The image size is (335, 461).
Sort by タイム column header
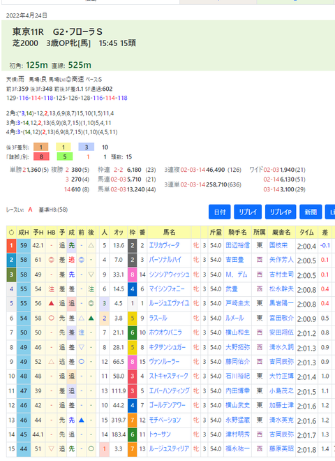(306, 233)
